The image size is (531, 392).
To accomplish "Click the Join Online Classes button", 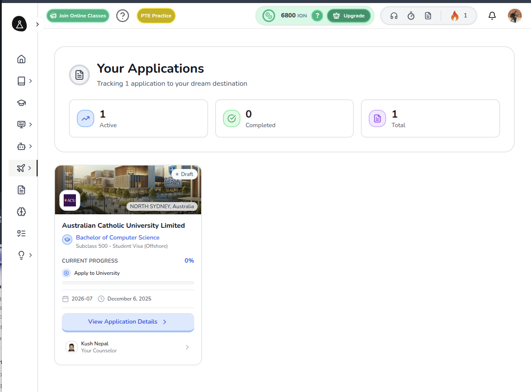I will (78, 16).
